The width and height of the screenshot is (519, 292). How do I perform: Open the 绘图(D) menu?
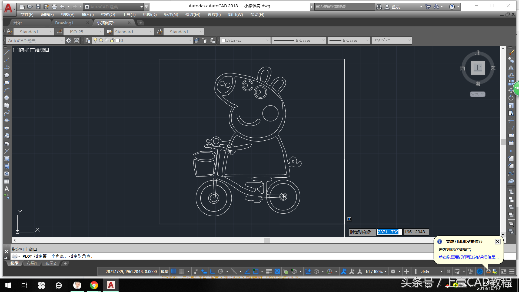point(150,15)
